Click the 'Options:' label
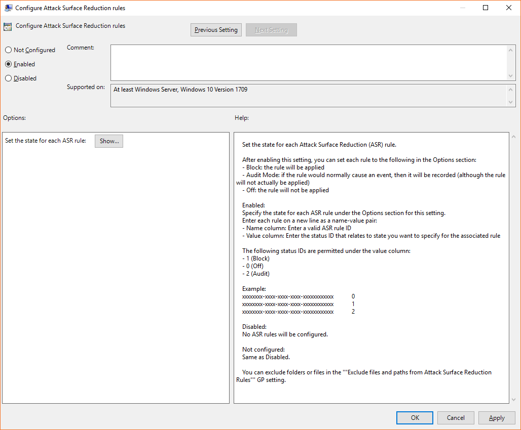The height and width of the screenshot is (430, 521). coord(14,118)
